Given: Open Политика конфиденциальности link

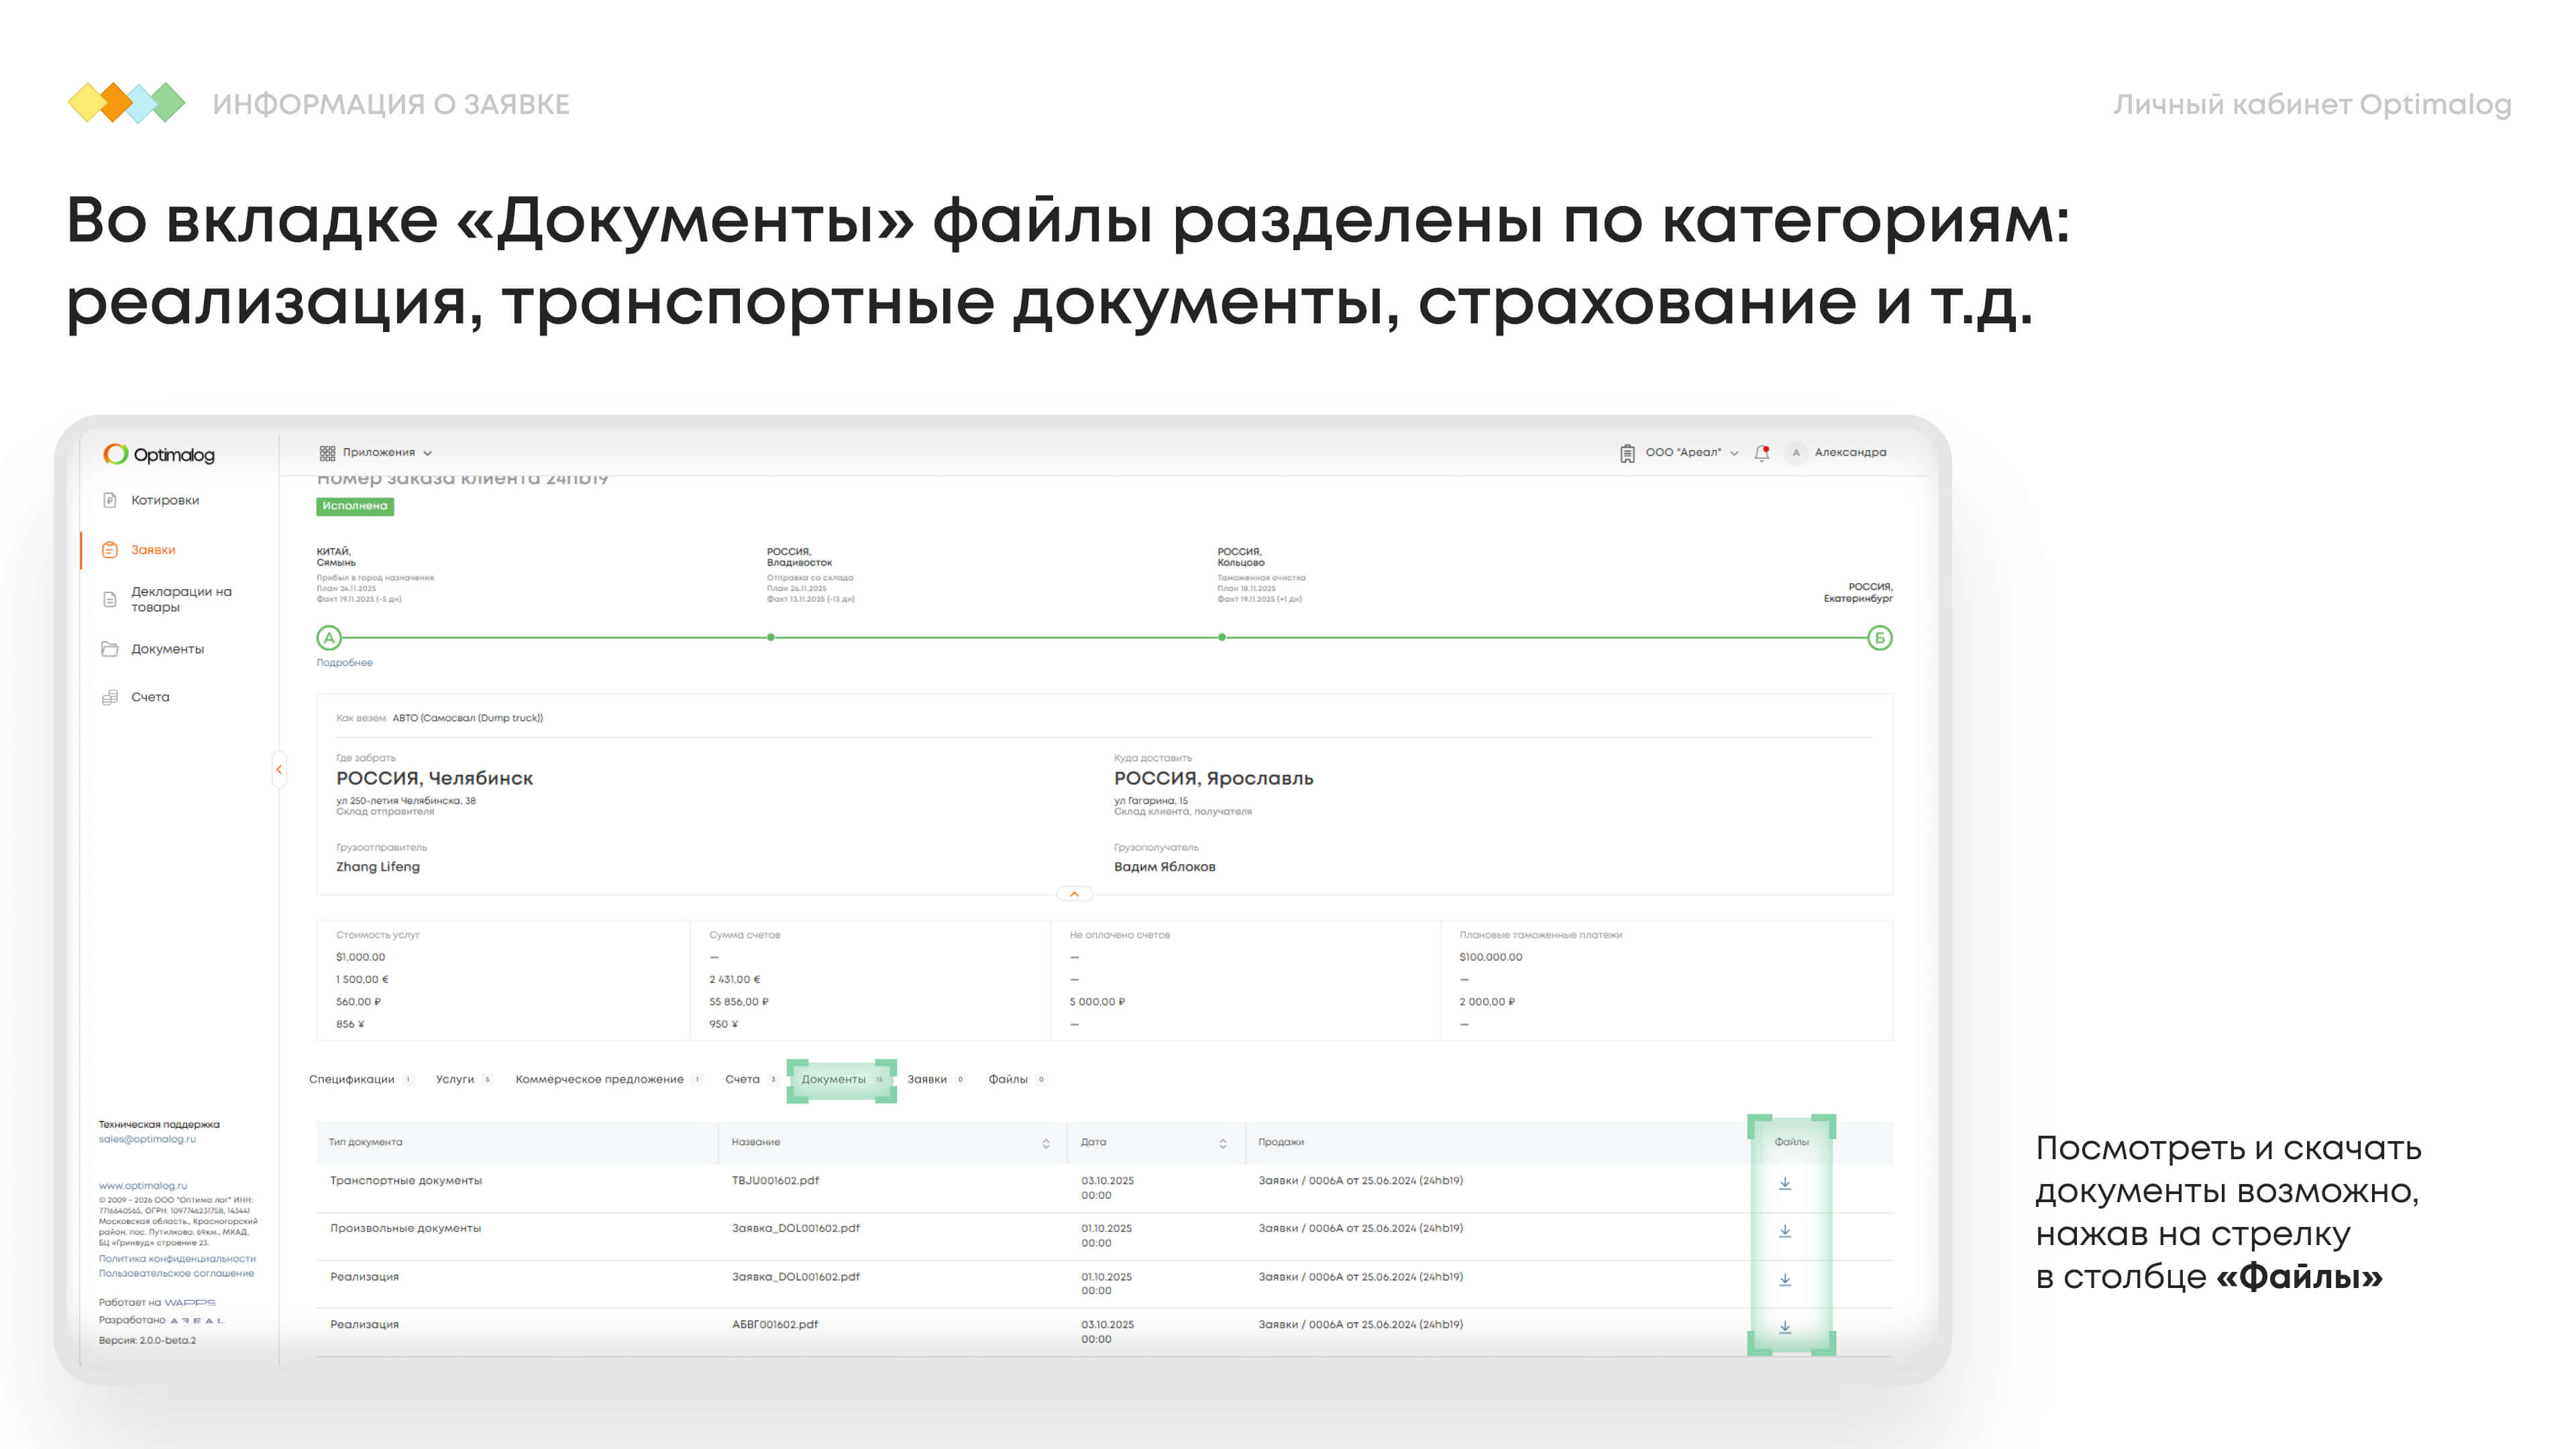Looking at the screenshot, I should (x=177, y=1259).
